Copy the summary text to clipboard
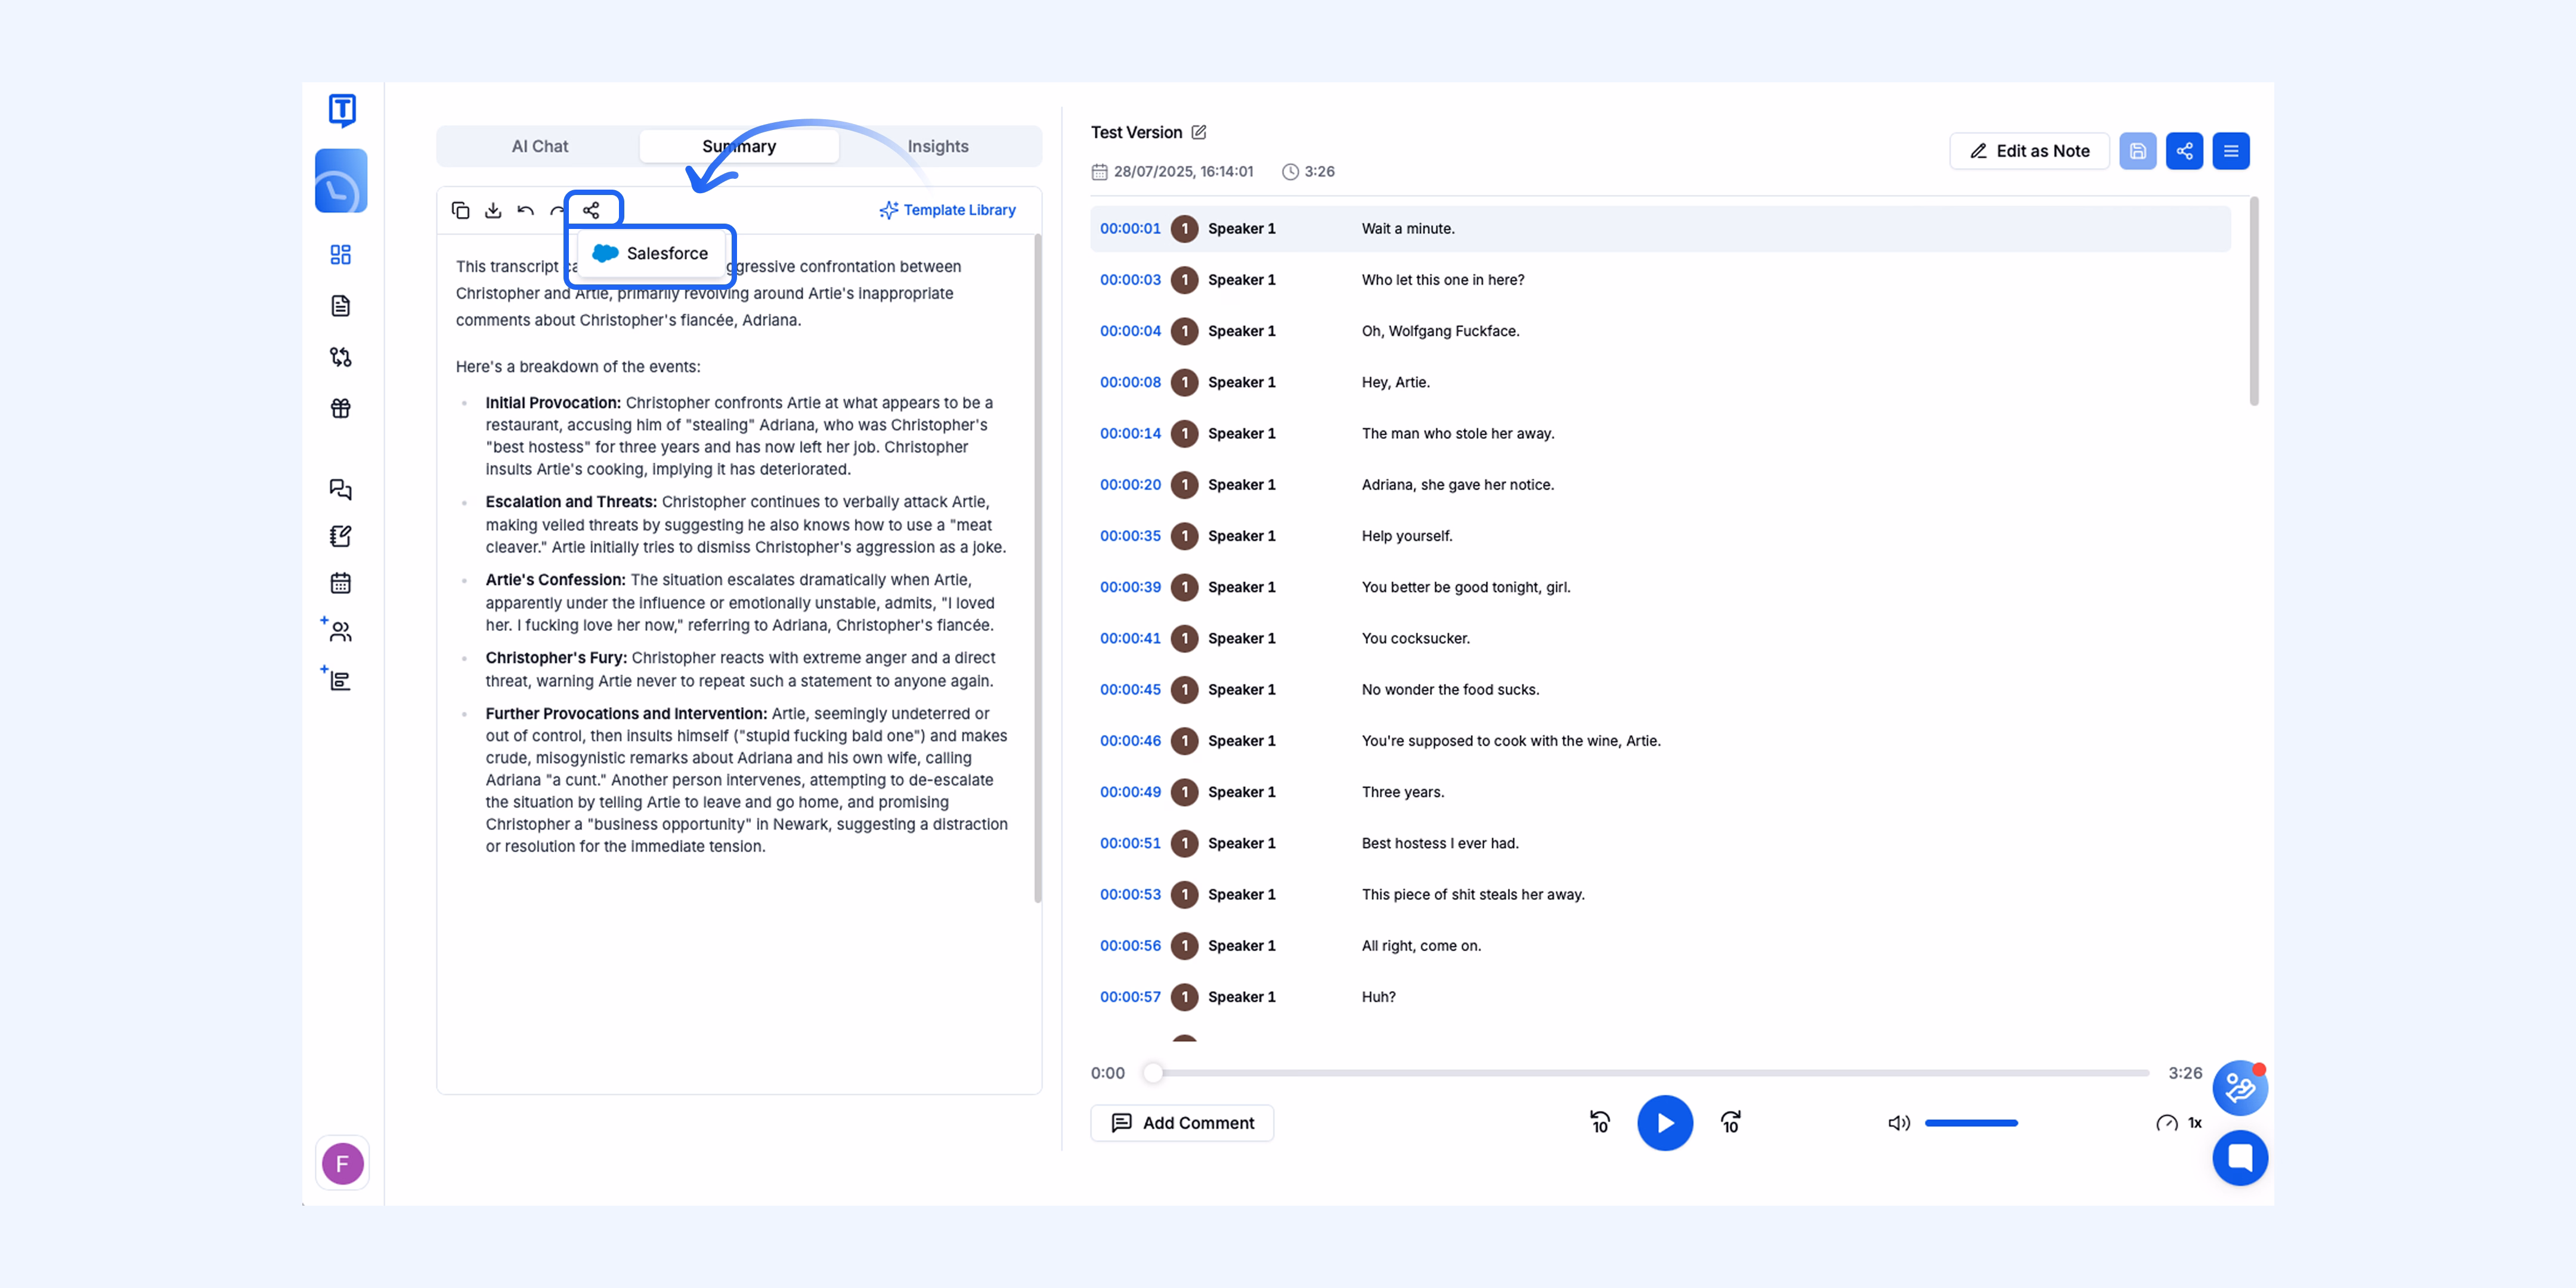 [461, 210]
